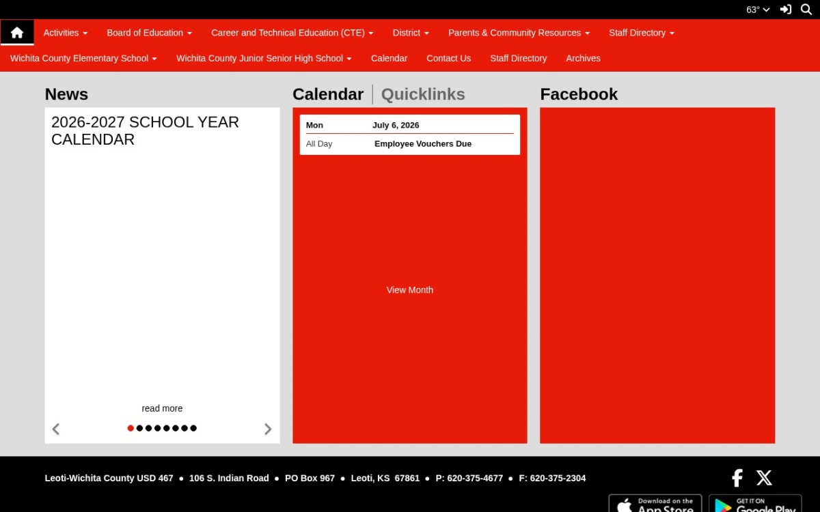Show next news slide arrow
Image resolution: width=820 pixels, height=512 pixels.
pos(268,429)
